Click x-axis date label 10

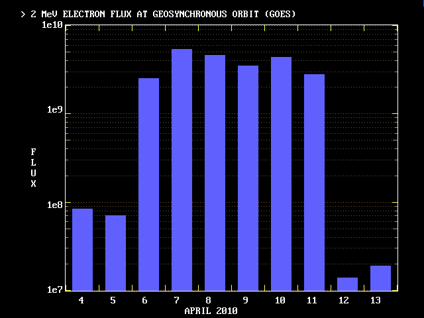click(280, 300)
